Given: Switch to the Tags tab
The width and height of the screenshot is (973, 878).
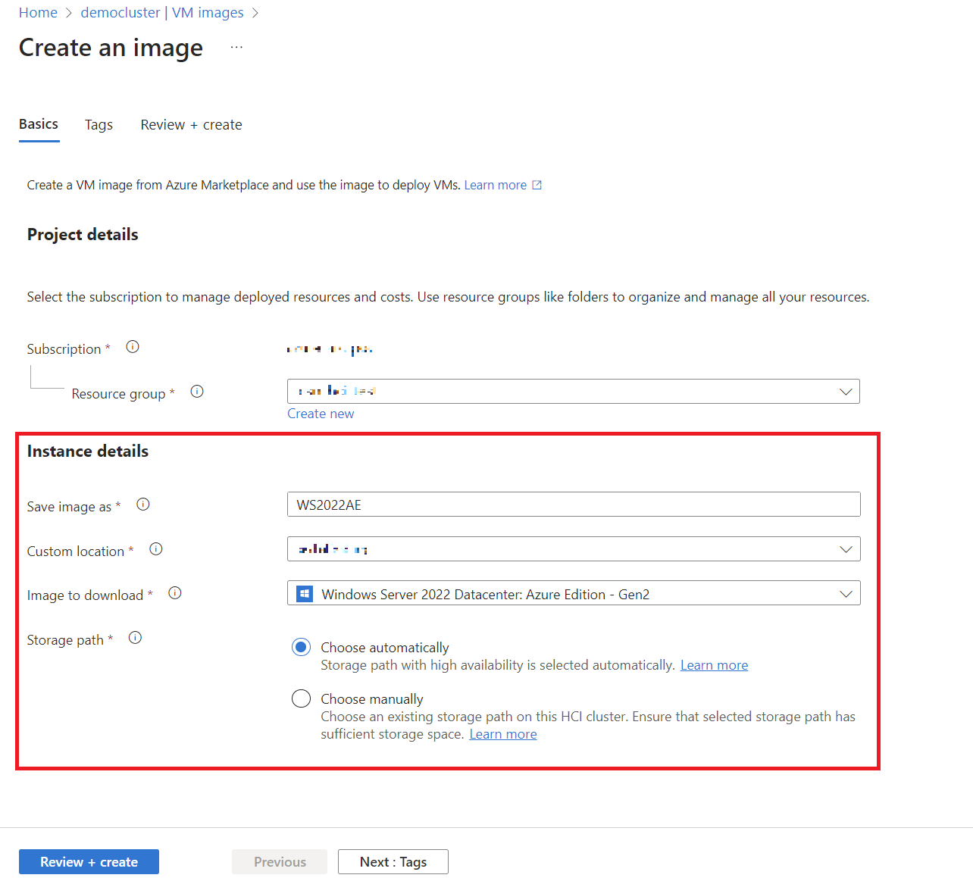Looking at the screenshot, I should (99, 125).
